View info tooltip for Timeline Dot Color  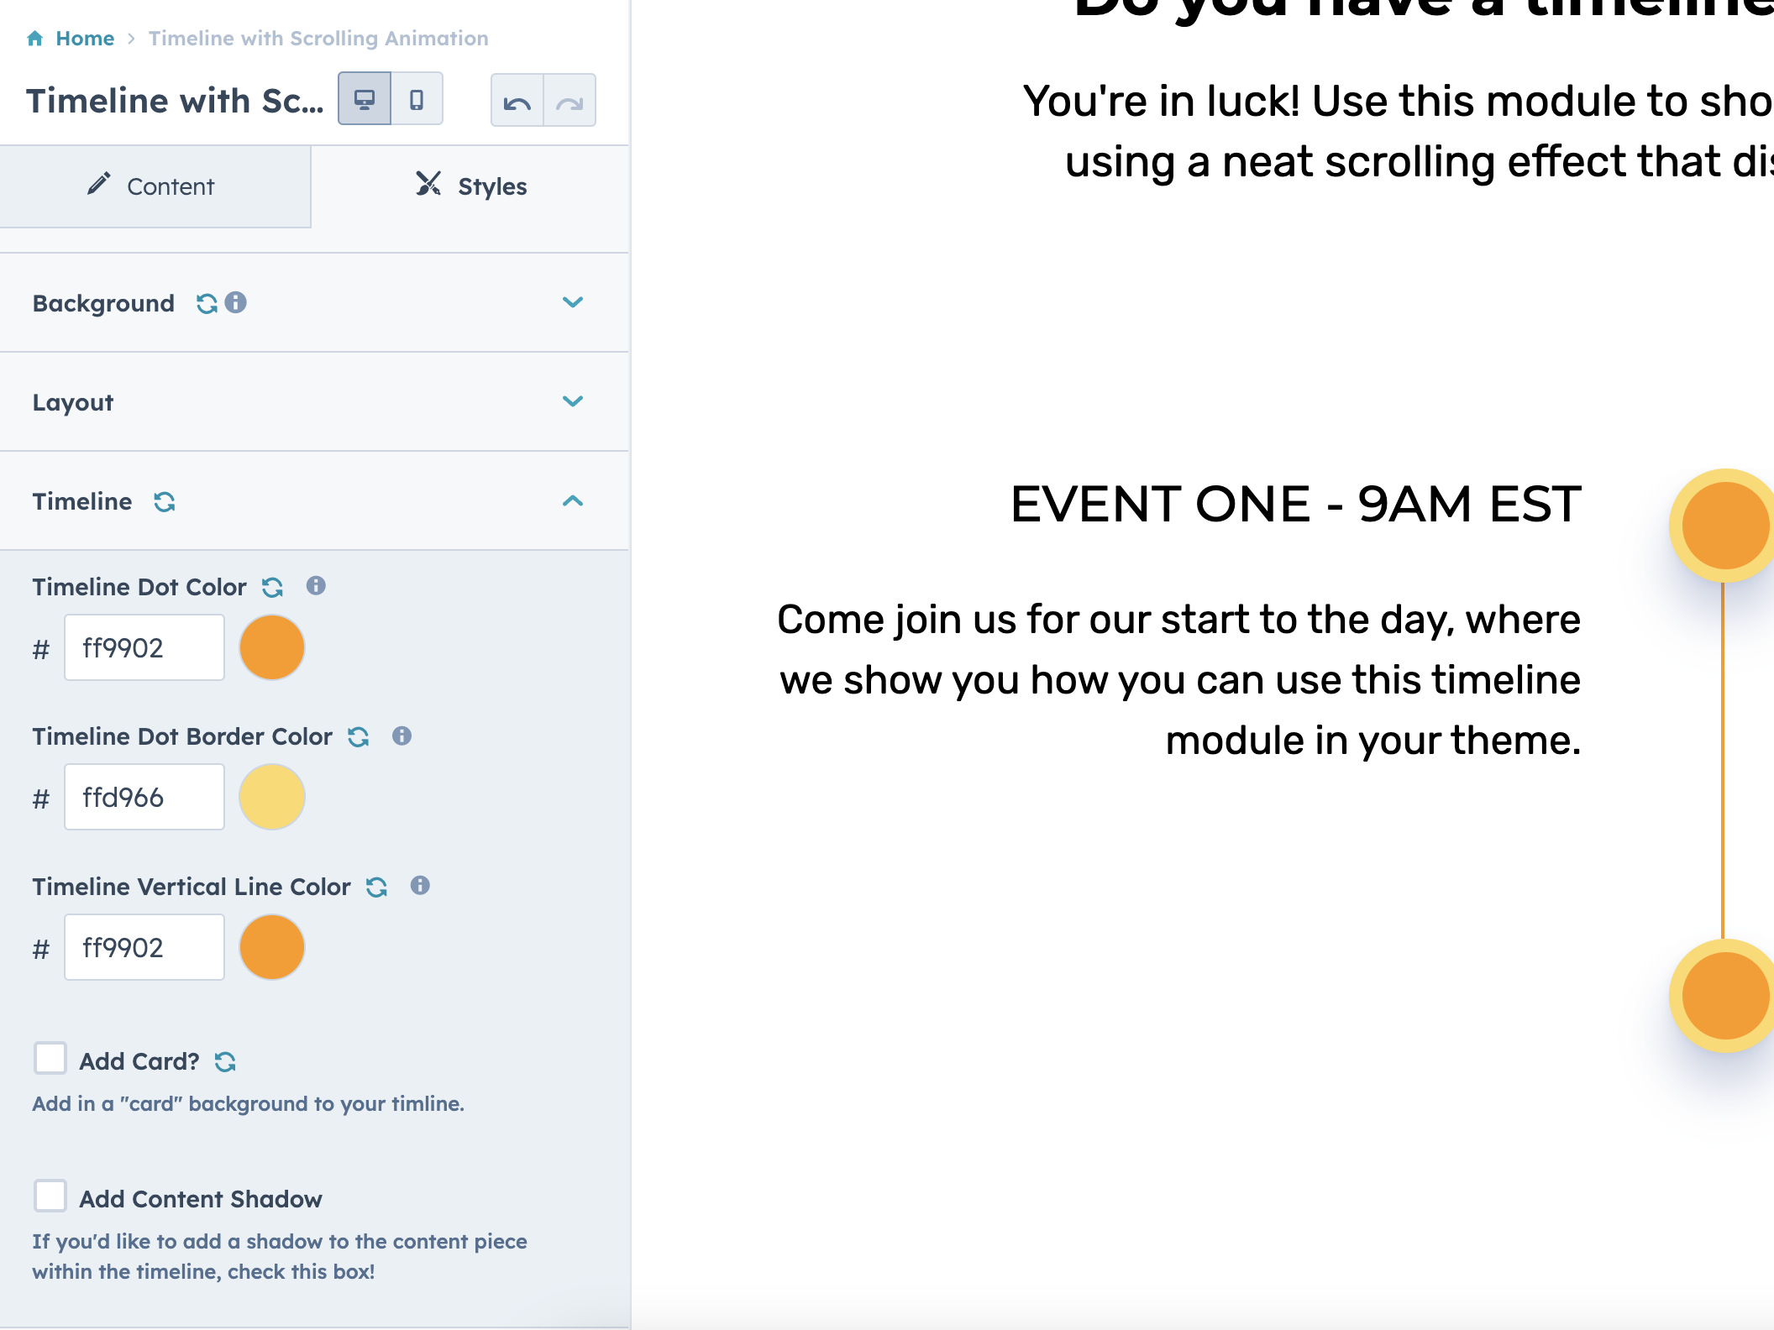[x=317, y=586]
